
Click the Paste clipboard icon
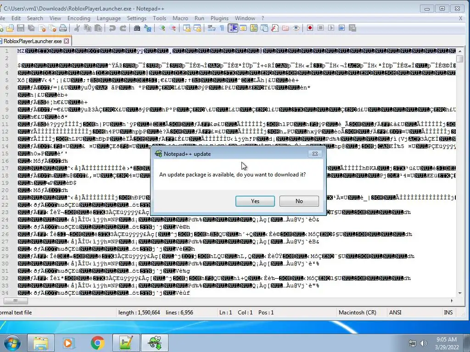(x=98, y=28)
